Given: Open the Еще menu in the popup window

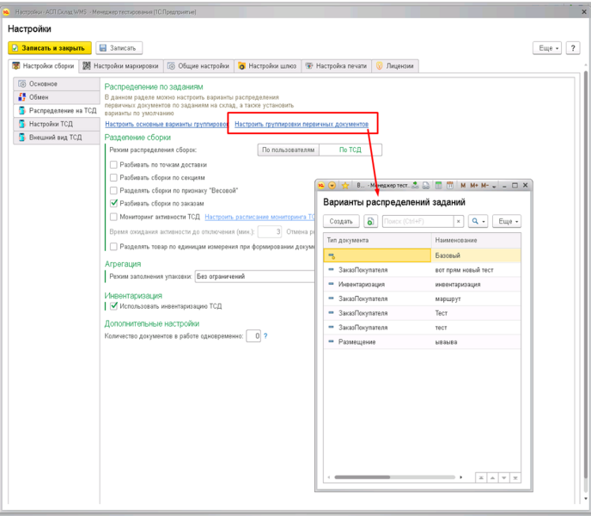Looking at the screenshot, I should click(507, 221).
